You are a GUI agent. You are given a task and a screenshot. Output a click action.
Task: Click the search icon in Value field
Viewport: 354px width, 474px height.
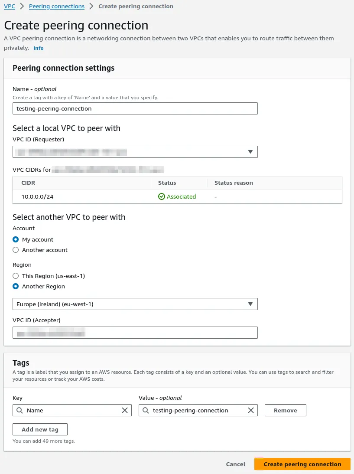(x=146, y=410)
